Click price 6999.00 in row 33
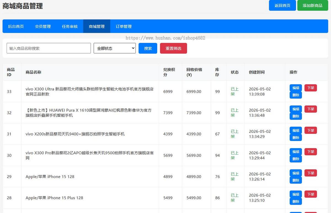The width and height of the screenshot is (331, 213). (194, 92)
